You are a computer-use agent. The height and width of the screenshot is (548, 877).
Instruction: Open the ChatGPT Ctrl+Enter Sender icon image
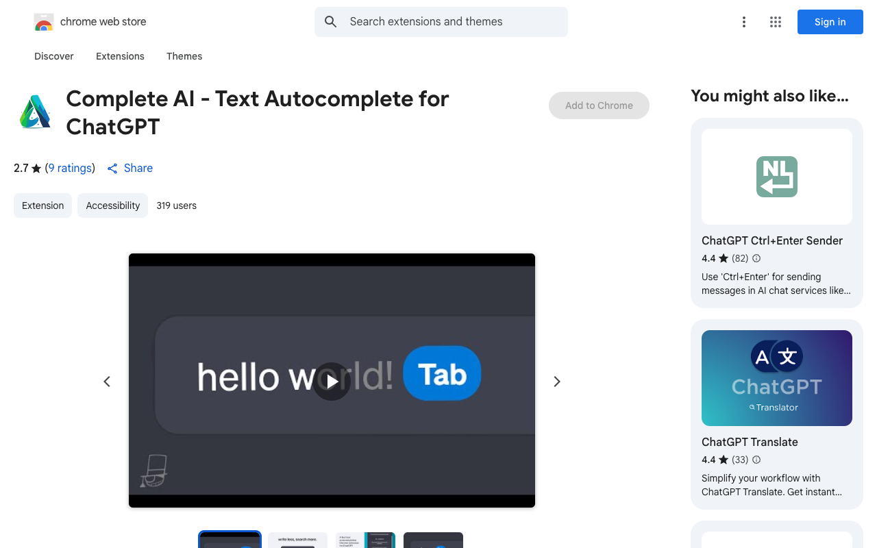(x=777, y=177)
